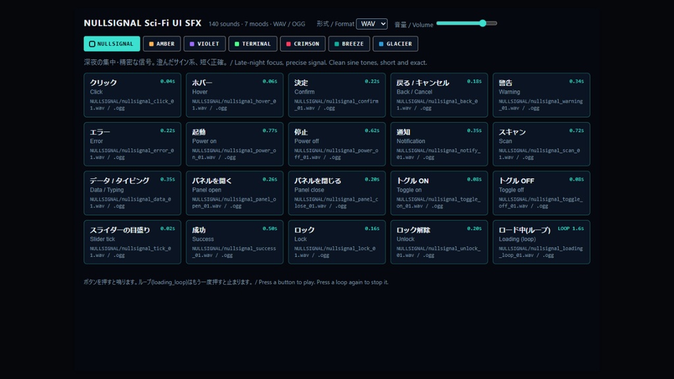Play the Data / Typing sound
The height and width of the screenshot is (379, 674).
[x=132, y=193]
